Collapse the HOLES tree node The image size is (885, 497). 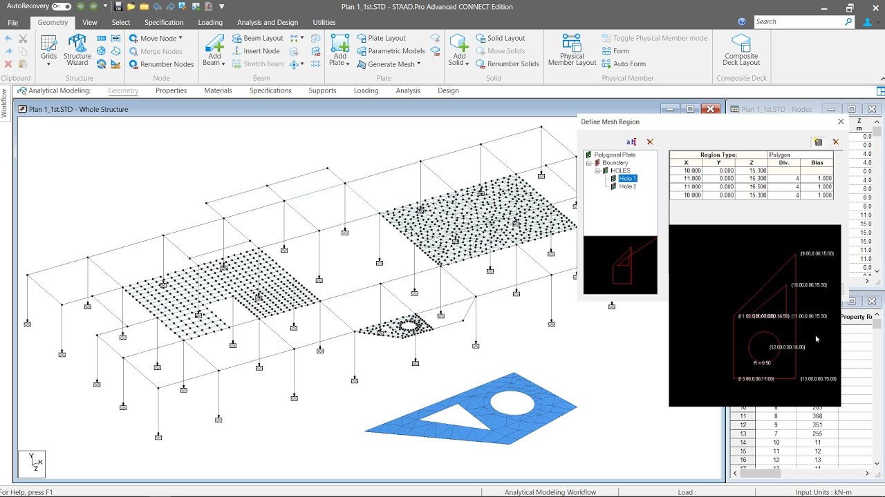[x=597, y=170]
